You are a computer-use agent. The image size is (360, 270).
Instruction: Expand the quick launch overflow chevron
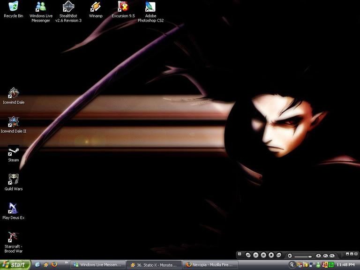(x=66, y=263)
